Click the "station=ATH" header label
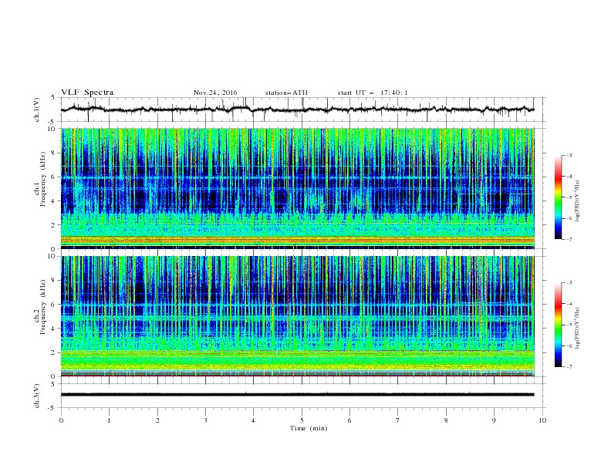 286,93
